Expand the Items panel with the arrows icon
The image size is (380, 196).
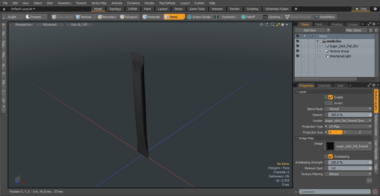click(369, 24)
